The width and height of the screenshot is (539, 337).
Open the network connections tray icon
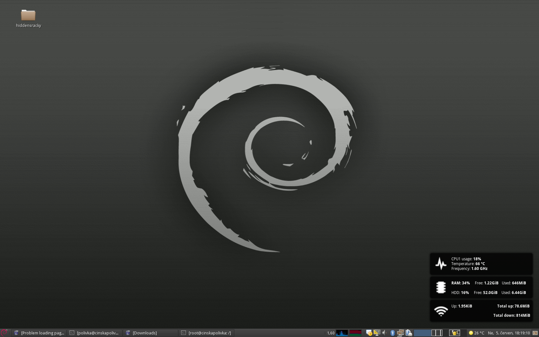click(400, 333)
